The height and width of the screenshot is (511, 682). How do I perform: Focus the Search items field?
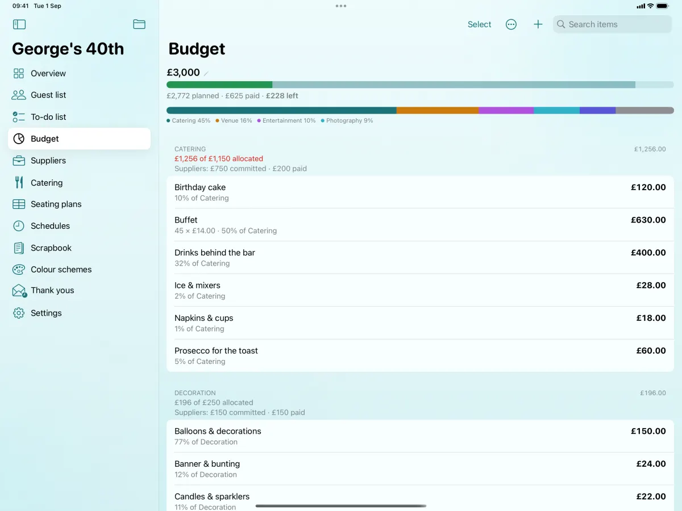pos(612,24)
